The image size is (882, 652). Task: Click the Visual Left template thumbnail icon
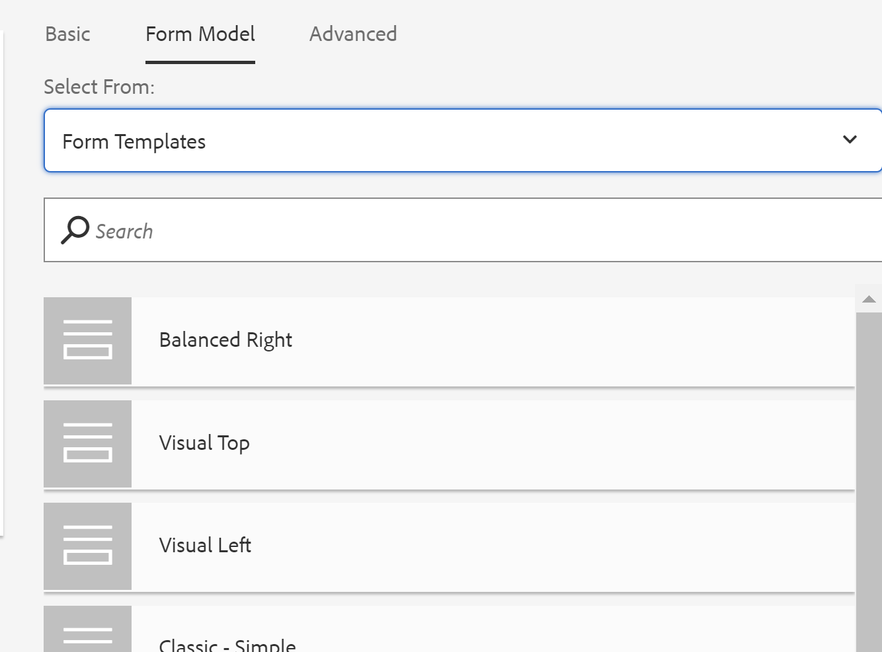(x=87, y=546)
